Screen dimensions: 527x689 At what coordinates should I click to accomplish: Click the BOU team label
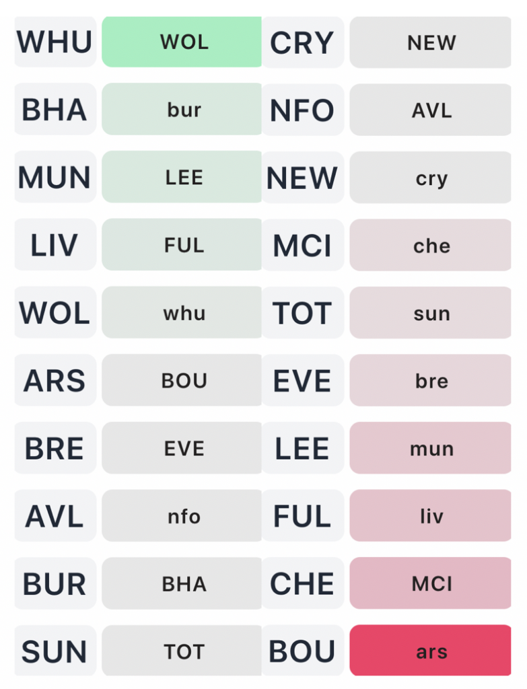(302, 651)
